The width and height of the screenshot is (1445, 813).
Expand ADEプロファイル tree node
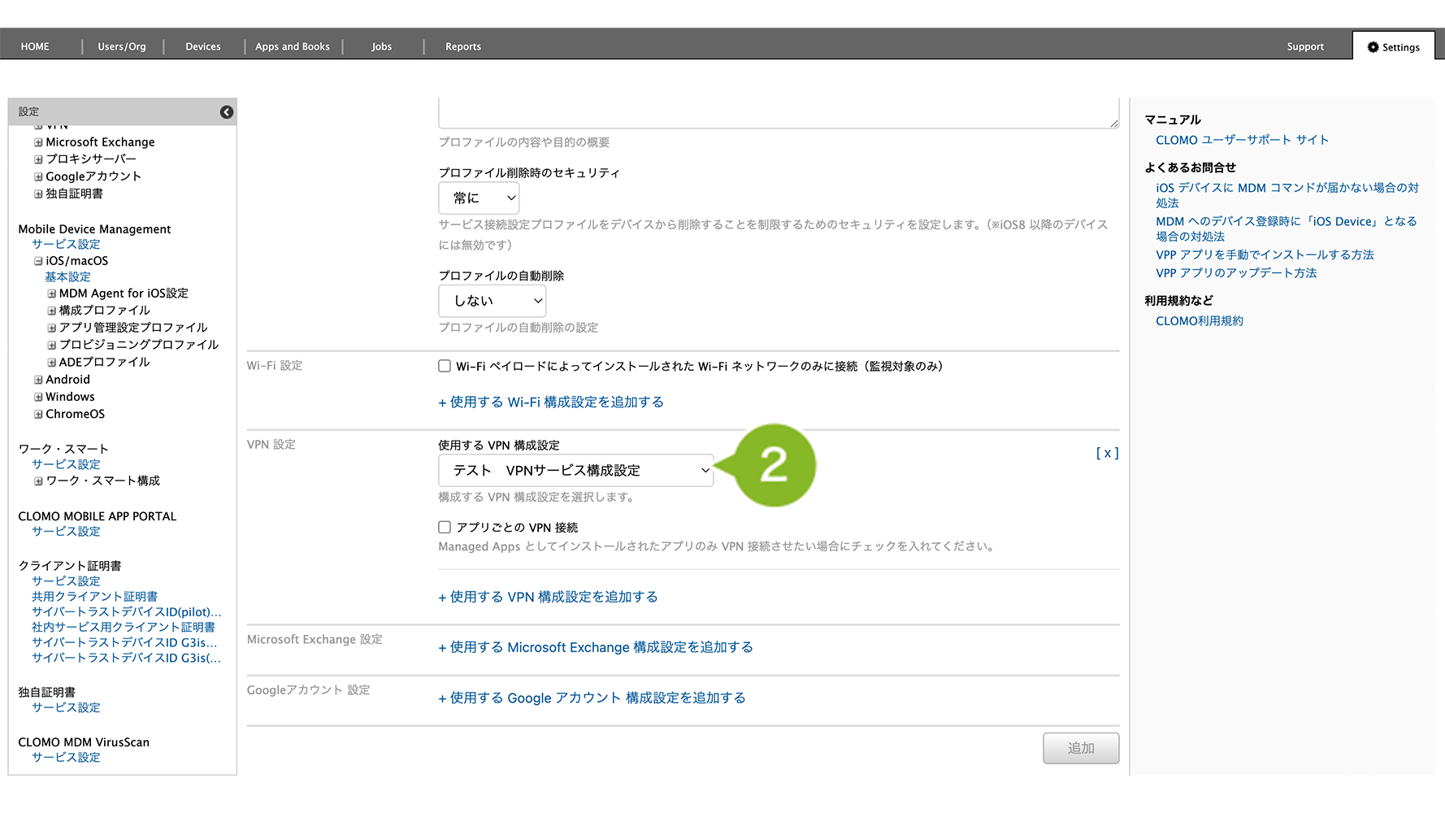coord(52,363)
